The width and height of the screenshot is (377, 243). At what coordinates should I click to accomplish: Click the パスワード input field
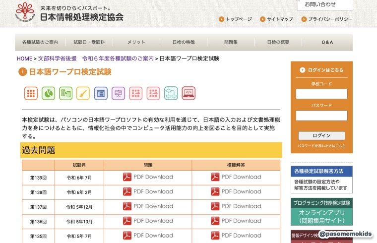pyautogui.click(x=321, y=116)
